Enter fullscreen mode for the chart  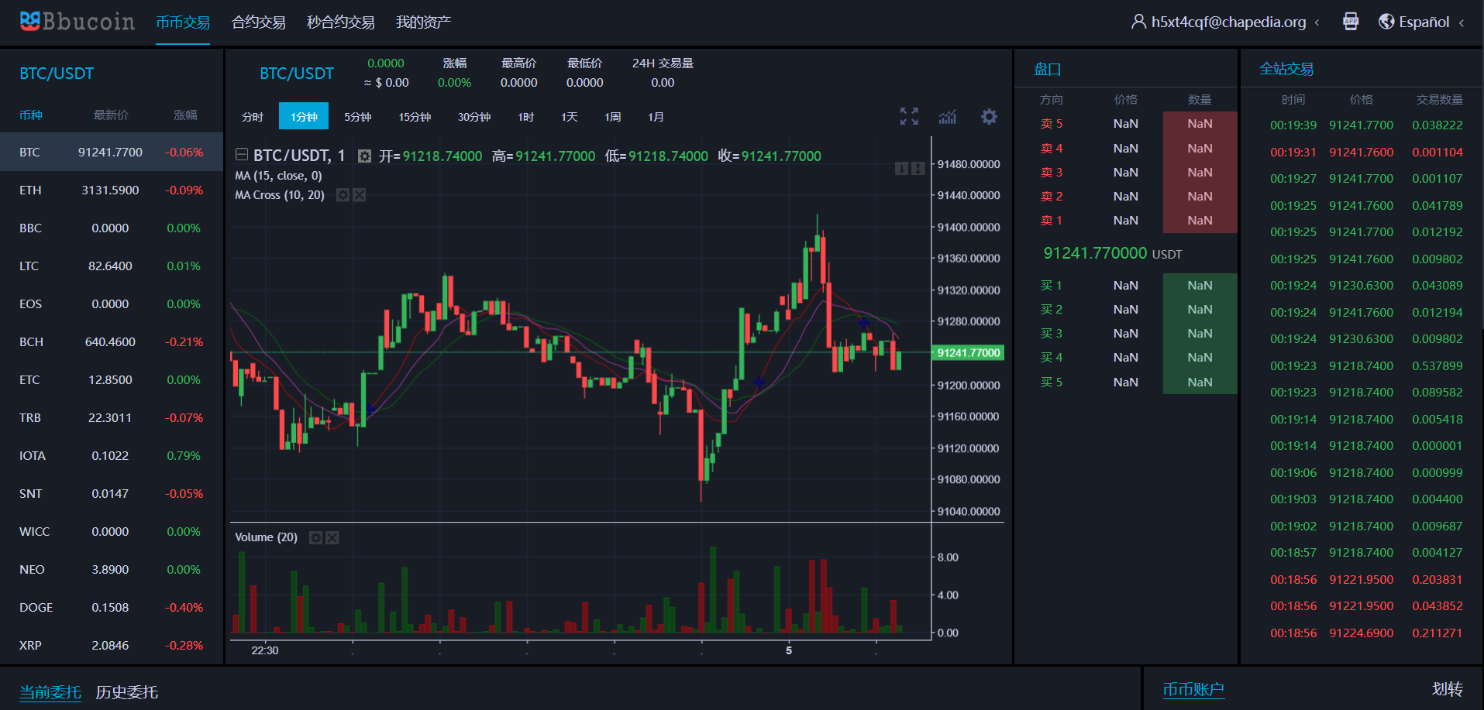point(909,116)
